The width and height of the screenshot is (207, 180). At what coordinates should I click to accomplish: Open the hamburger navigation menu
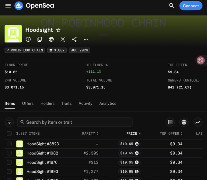8,6
